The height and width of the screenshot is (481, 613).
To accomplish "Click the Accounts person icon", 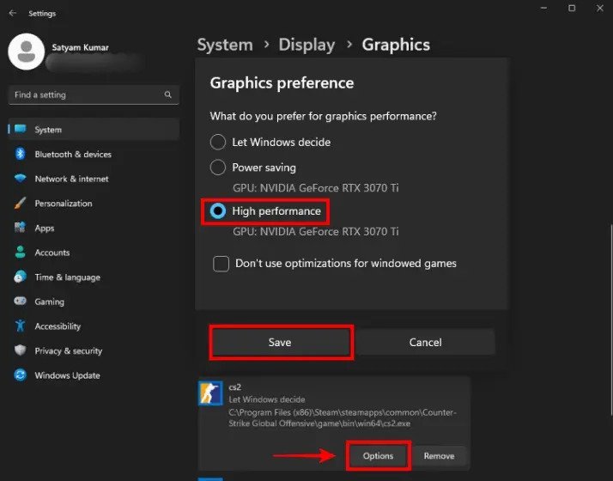I will pos(20,253).
